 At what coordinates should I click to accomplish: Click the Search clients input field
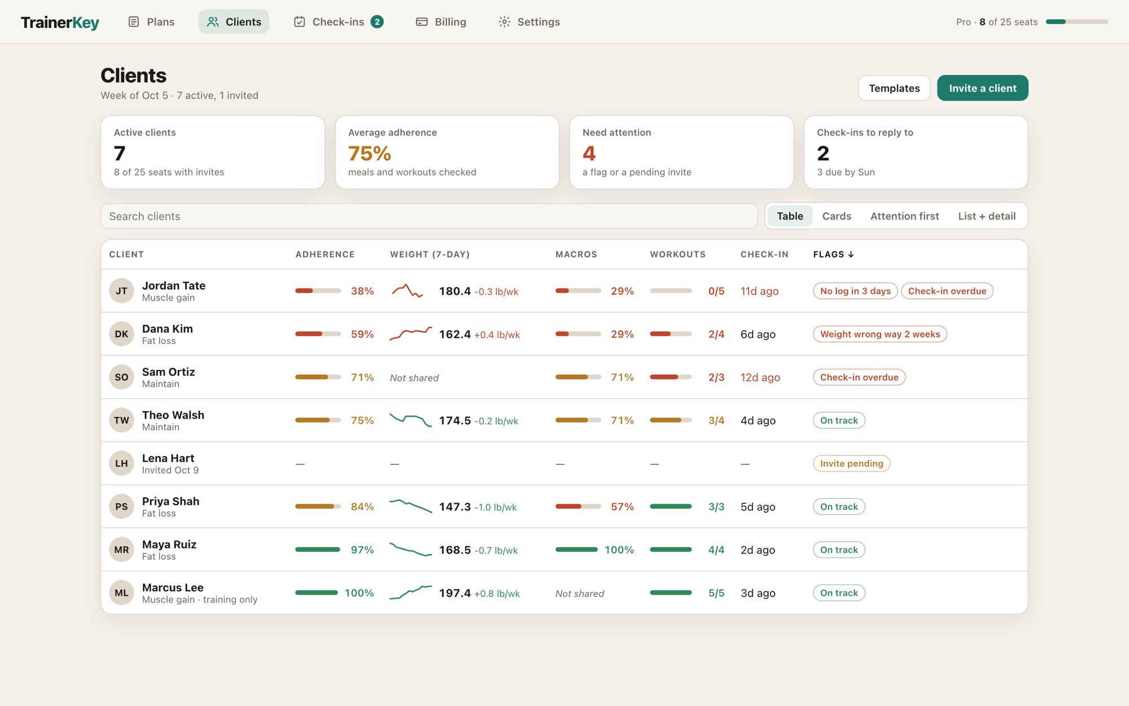pyautogui.click(x=429, y=216)
